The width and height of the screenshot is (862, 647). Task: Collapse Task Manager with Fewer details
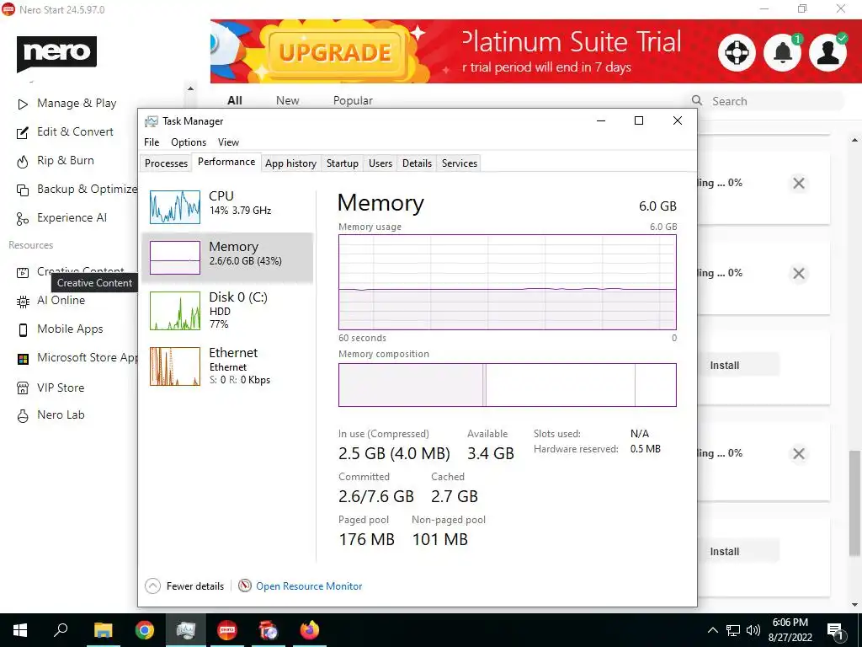[x=184, y=586]
